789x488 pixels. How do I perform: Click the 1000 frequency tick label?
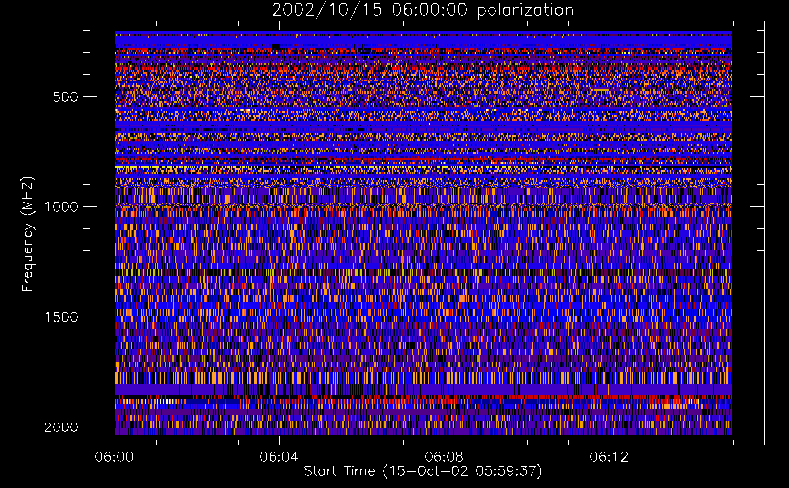click(61, 207)
